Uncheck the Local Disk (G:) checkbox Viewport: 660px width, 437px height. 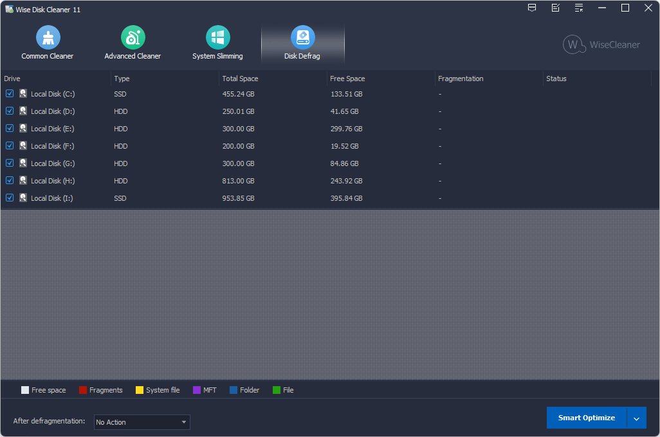tap(10, 163)
